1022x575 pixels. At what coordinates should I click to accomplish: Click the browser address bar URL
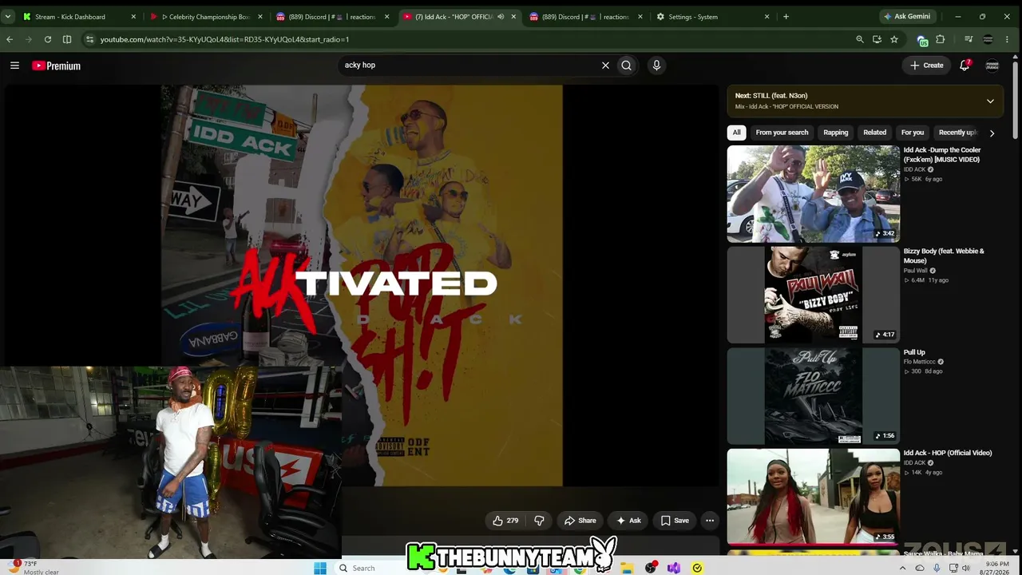pos(224,39)
